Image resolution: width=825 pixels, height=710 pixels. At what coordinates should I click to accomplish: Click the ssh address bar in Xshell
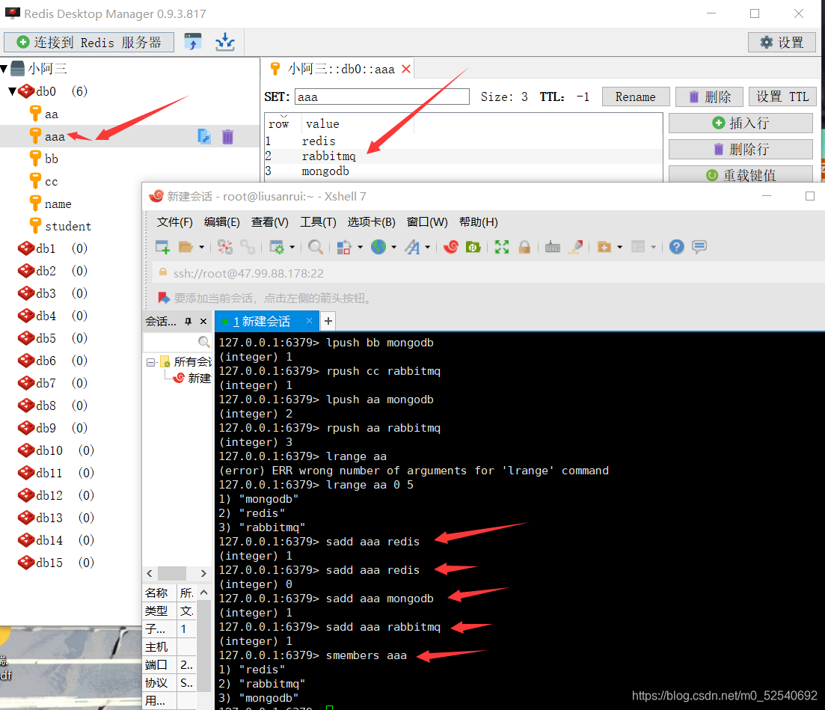click(488, 273)
